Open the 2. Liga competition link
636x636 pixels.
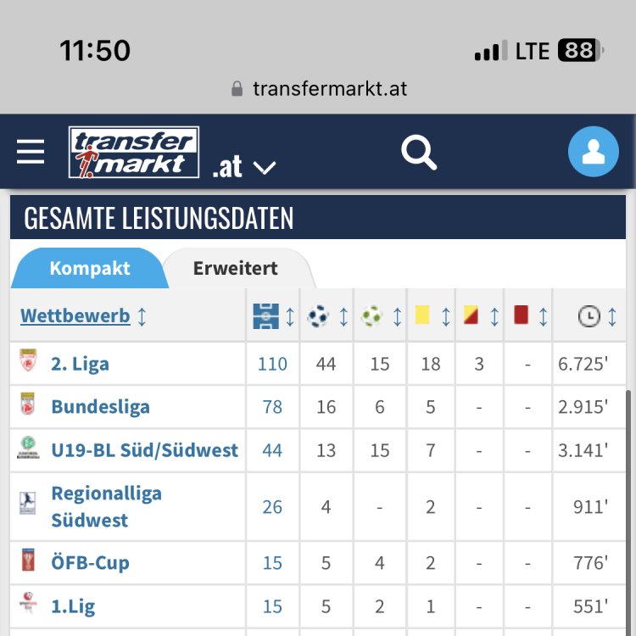click(x=80, y=364)
